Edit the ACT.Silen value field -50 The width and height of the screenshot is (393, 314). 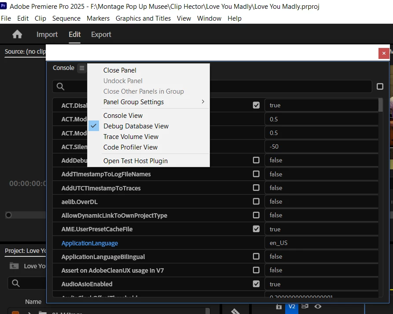coord(321,146)
